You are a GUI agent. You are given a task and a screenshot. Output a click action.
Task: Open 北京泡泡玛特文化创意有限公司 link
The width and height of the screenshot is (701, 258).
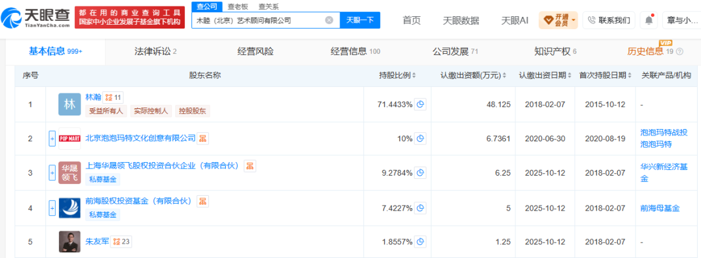point(140,138)
